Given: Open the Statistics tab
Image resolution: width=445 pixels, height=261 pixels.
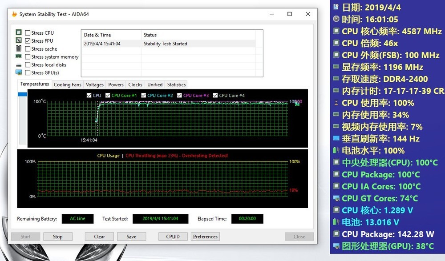Looking at the screenshot, I should 176,84.
